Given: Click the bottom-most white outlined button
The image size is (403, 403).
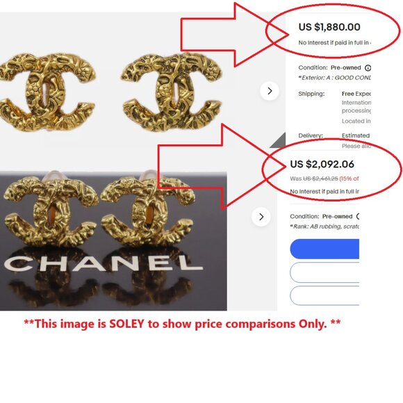Looking at the screenshot, I should [x=324, y=295].
